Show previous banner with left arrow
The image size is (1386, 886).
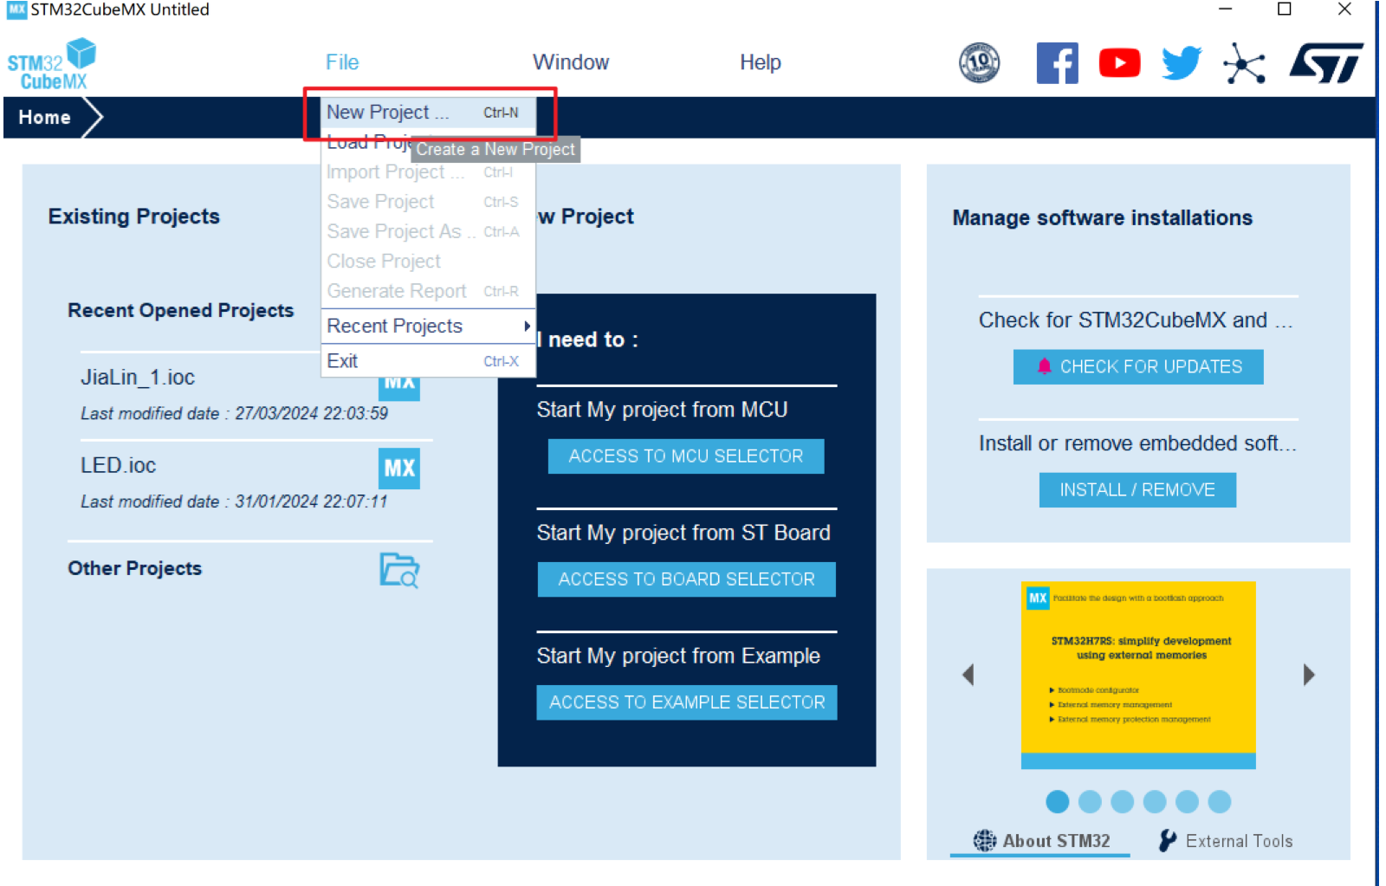(968, 675)
